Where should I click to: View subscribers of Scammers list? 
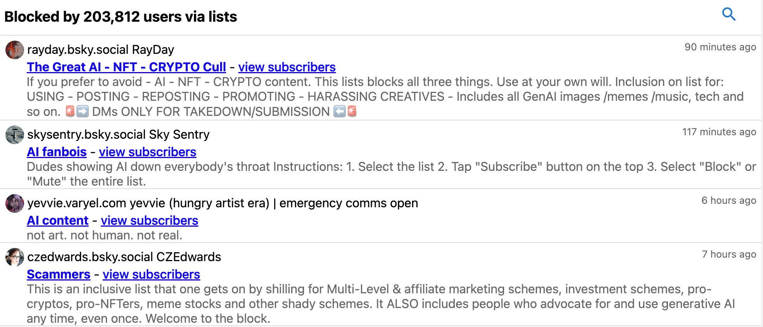click(x=151, y=274)
